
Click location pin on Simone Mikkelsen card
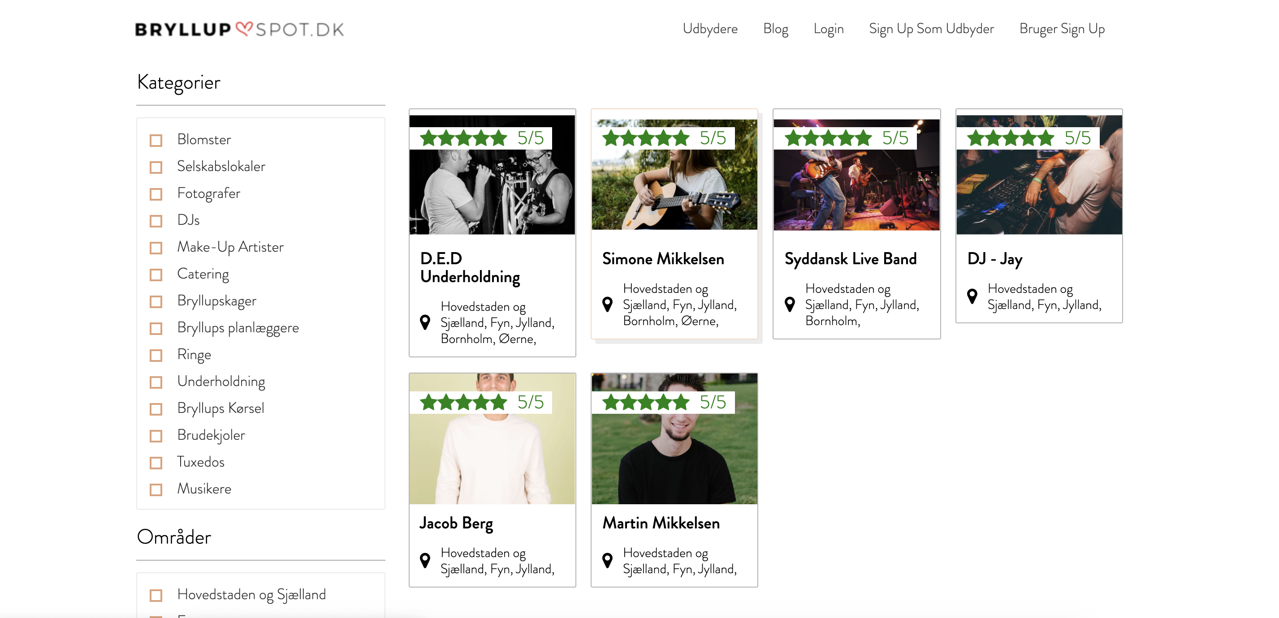pyautogui.click(x=607, y=304)
